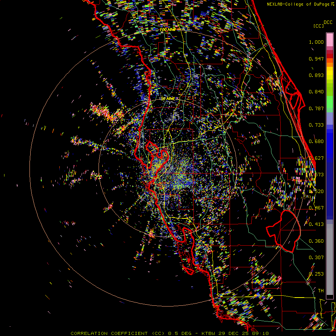Click the 50 NMI range ring label
336x336 pixels.
(x=168, y=99)
